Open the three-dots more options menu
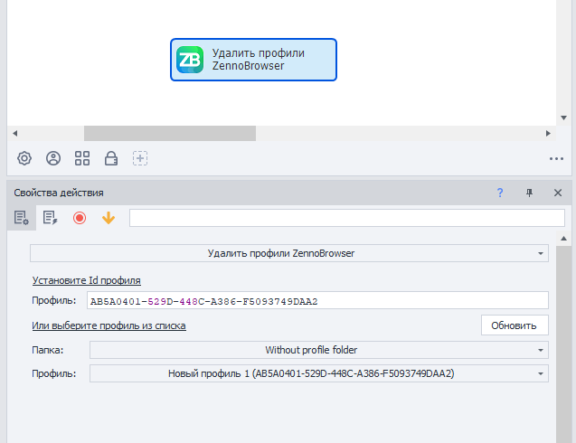Image resolution: width=576 pixels, height=443 pixels. (556, 159)
